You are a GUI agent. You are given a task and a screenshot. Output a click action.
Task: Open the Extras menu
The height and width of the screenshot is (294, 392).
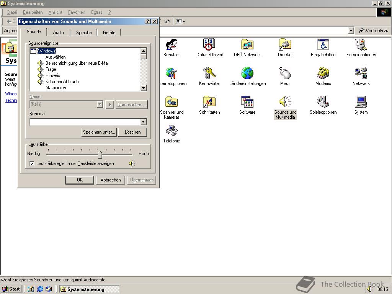pyautogui.click(x=96, y=12)
